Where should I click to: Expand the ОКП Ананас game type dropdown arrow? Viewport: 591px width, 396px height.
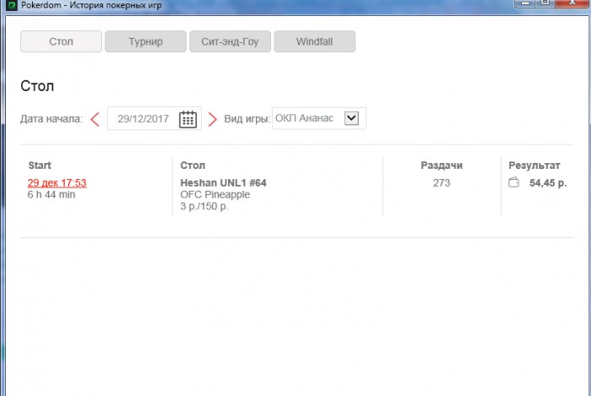pyautogui.click(x=351, y=118)
